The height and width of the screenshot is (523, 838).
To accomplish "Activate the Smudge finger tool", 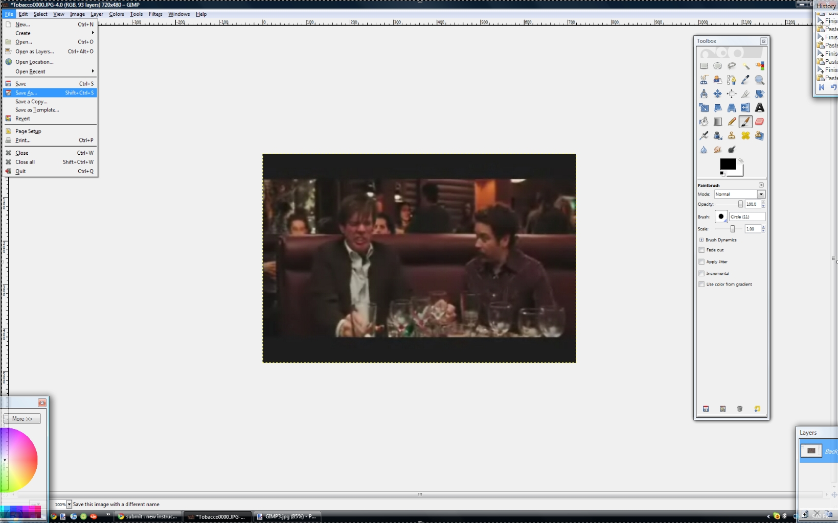I will point(718,150).
